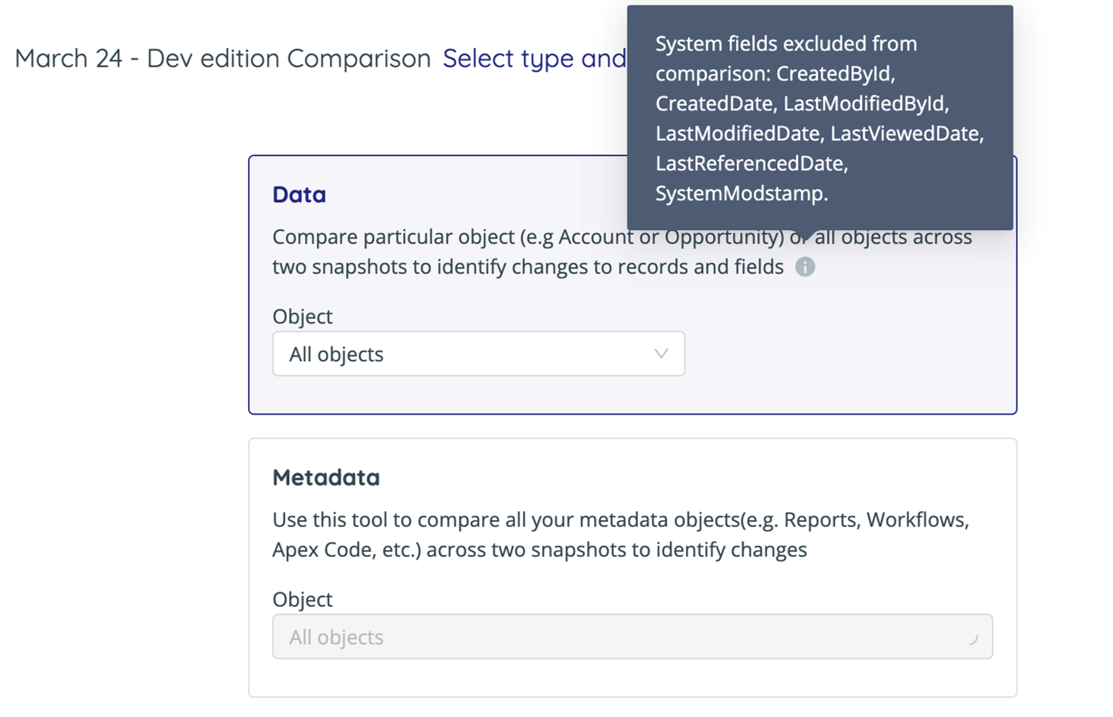
Task: Select the Metadata comparison card heading
Action: pyautogui.click(x=326, y=478)
